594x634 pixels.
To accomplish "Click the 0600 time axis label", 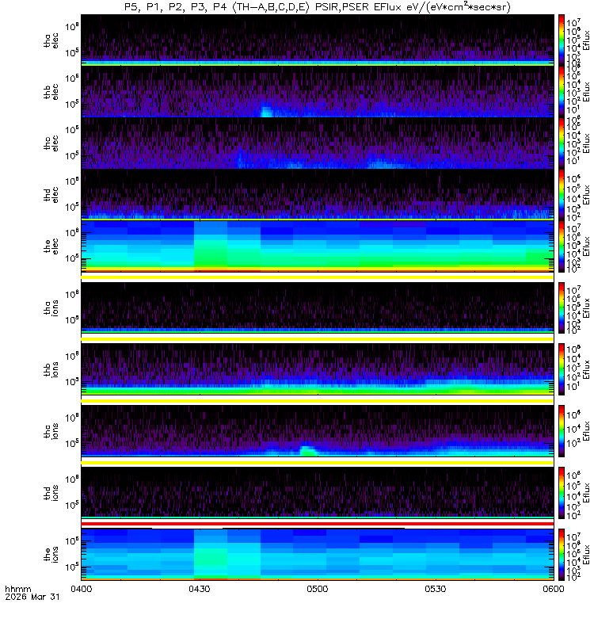I will point(553,589).
